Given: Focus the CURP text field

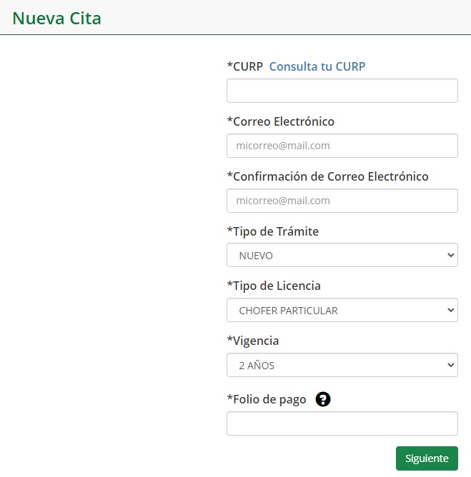Looking at the screenshot, I should click(x=342, y=91).
